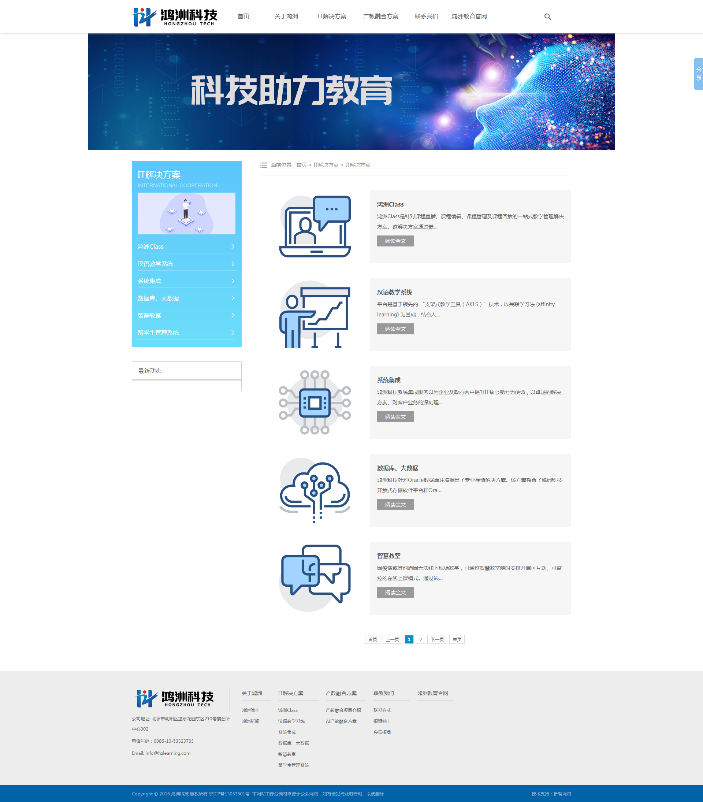
Task: Expand 鸿洲Class sidebar item chevron
Action: pyautogui.click(x=233, y=246)
